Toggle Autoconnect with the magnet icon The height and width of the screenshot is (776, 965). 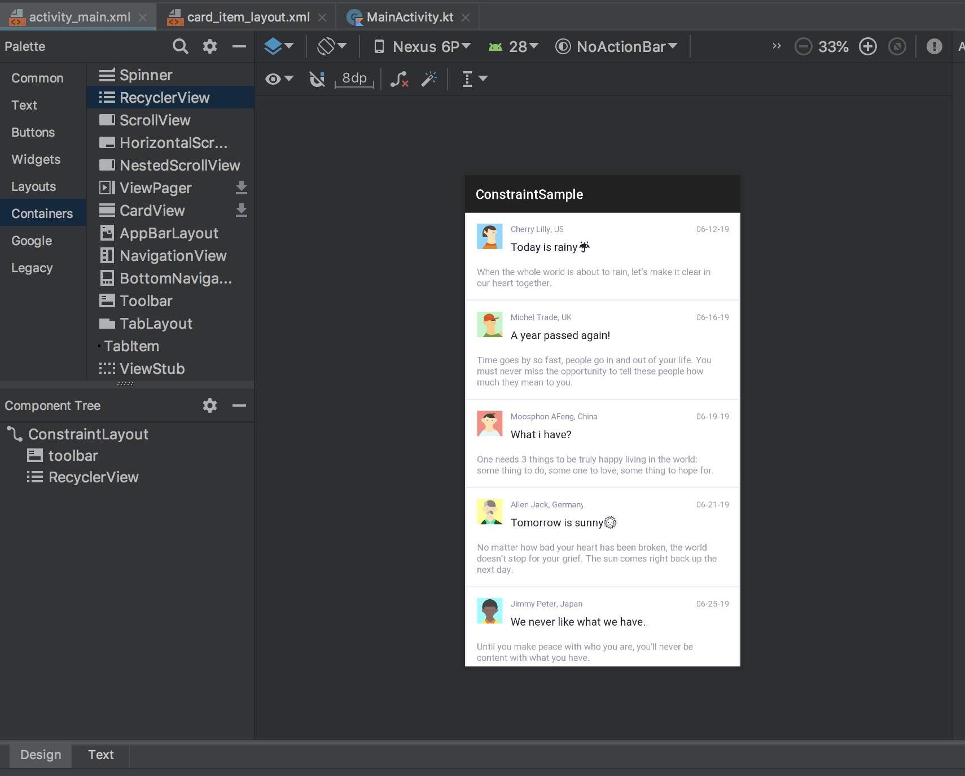[x=317, y=79]
